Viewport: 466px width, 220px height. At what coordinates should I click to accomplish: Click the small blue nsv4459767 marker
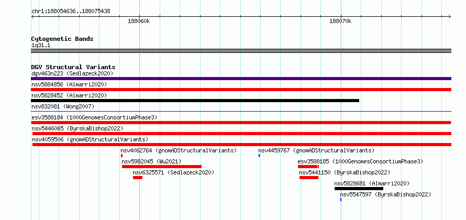pyautogui.click(x=259, y=156)
